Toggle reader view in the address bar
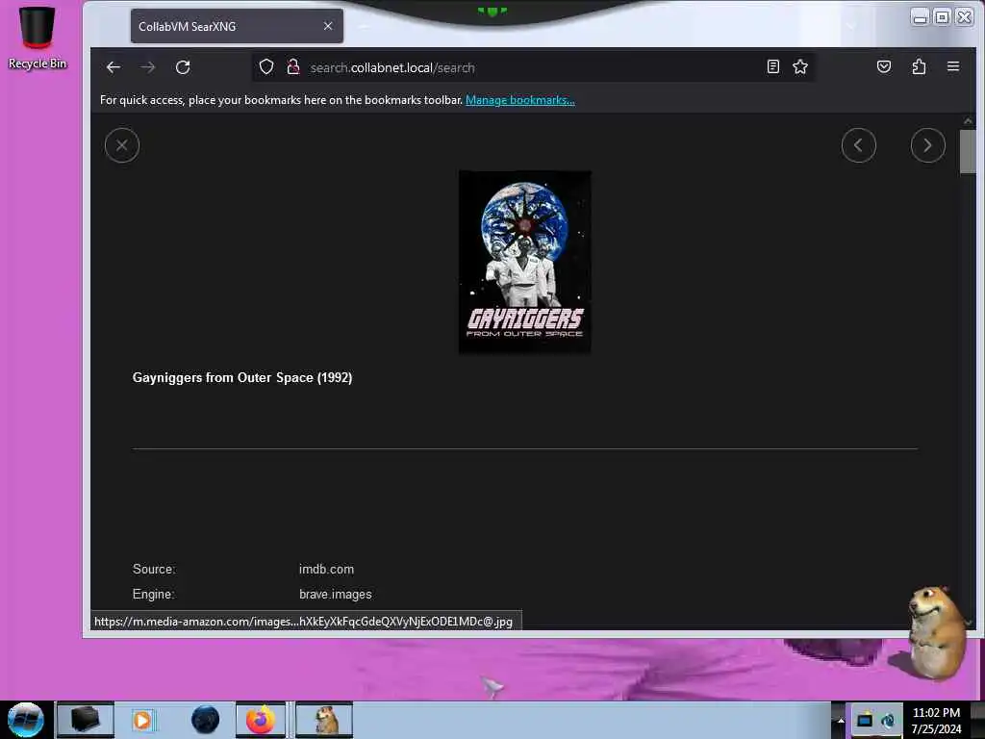985x739 pixels. (772, 66)
